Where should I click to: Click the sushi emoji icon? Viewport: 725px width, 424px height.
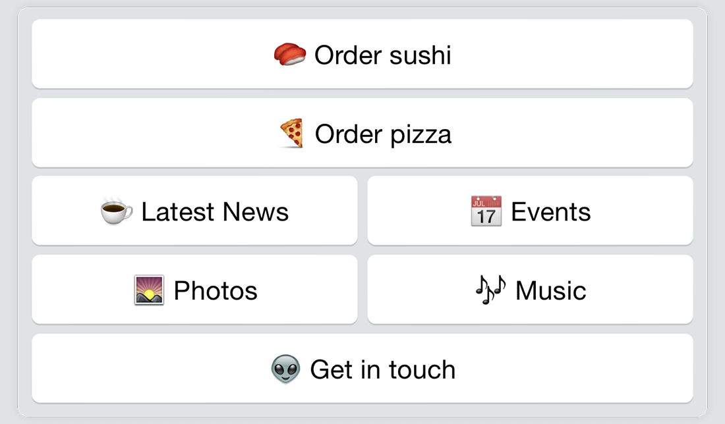(x=290, y=55)
